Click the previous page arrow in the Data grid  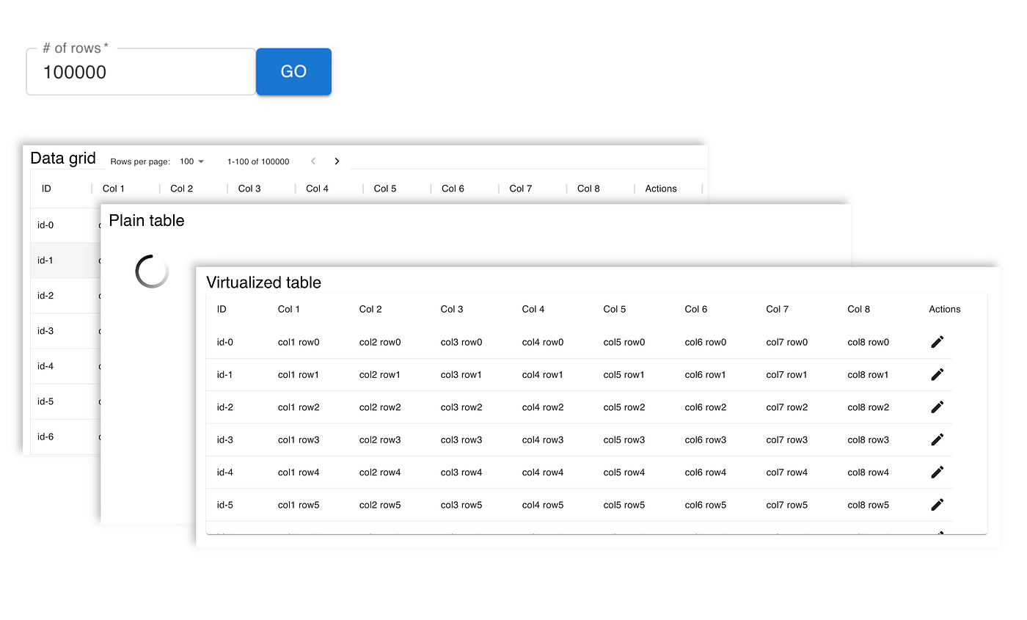pyautogui.click(x=313, y=161)
